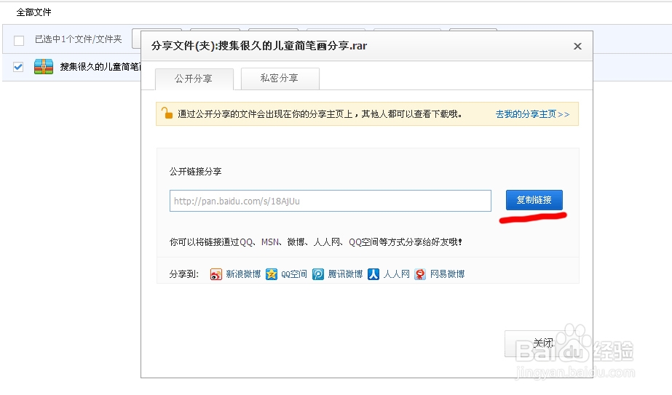672x395 pixels.
Task: Click the Renren share icon
Action: pos(373,274)
